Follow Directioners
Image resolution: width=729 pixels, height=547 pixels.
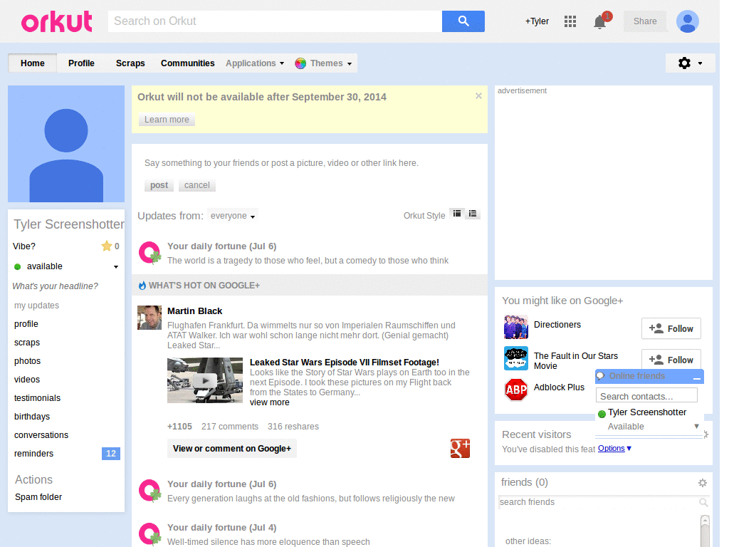pyautogui.click(x=671, y=329)
